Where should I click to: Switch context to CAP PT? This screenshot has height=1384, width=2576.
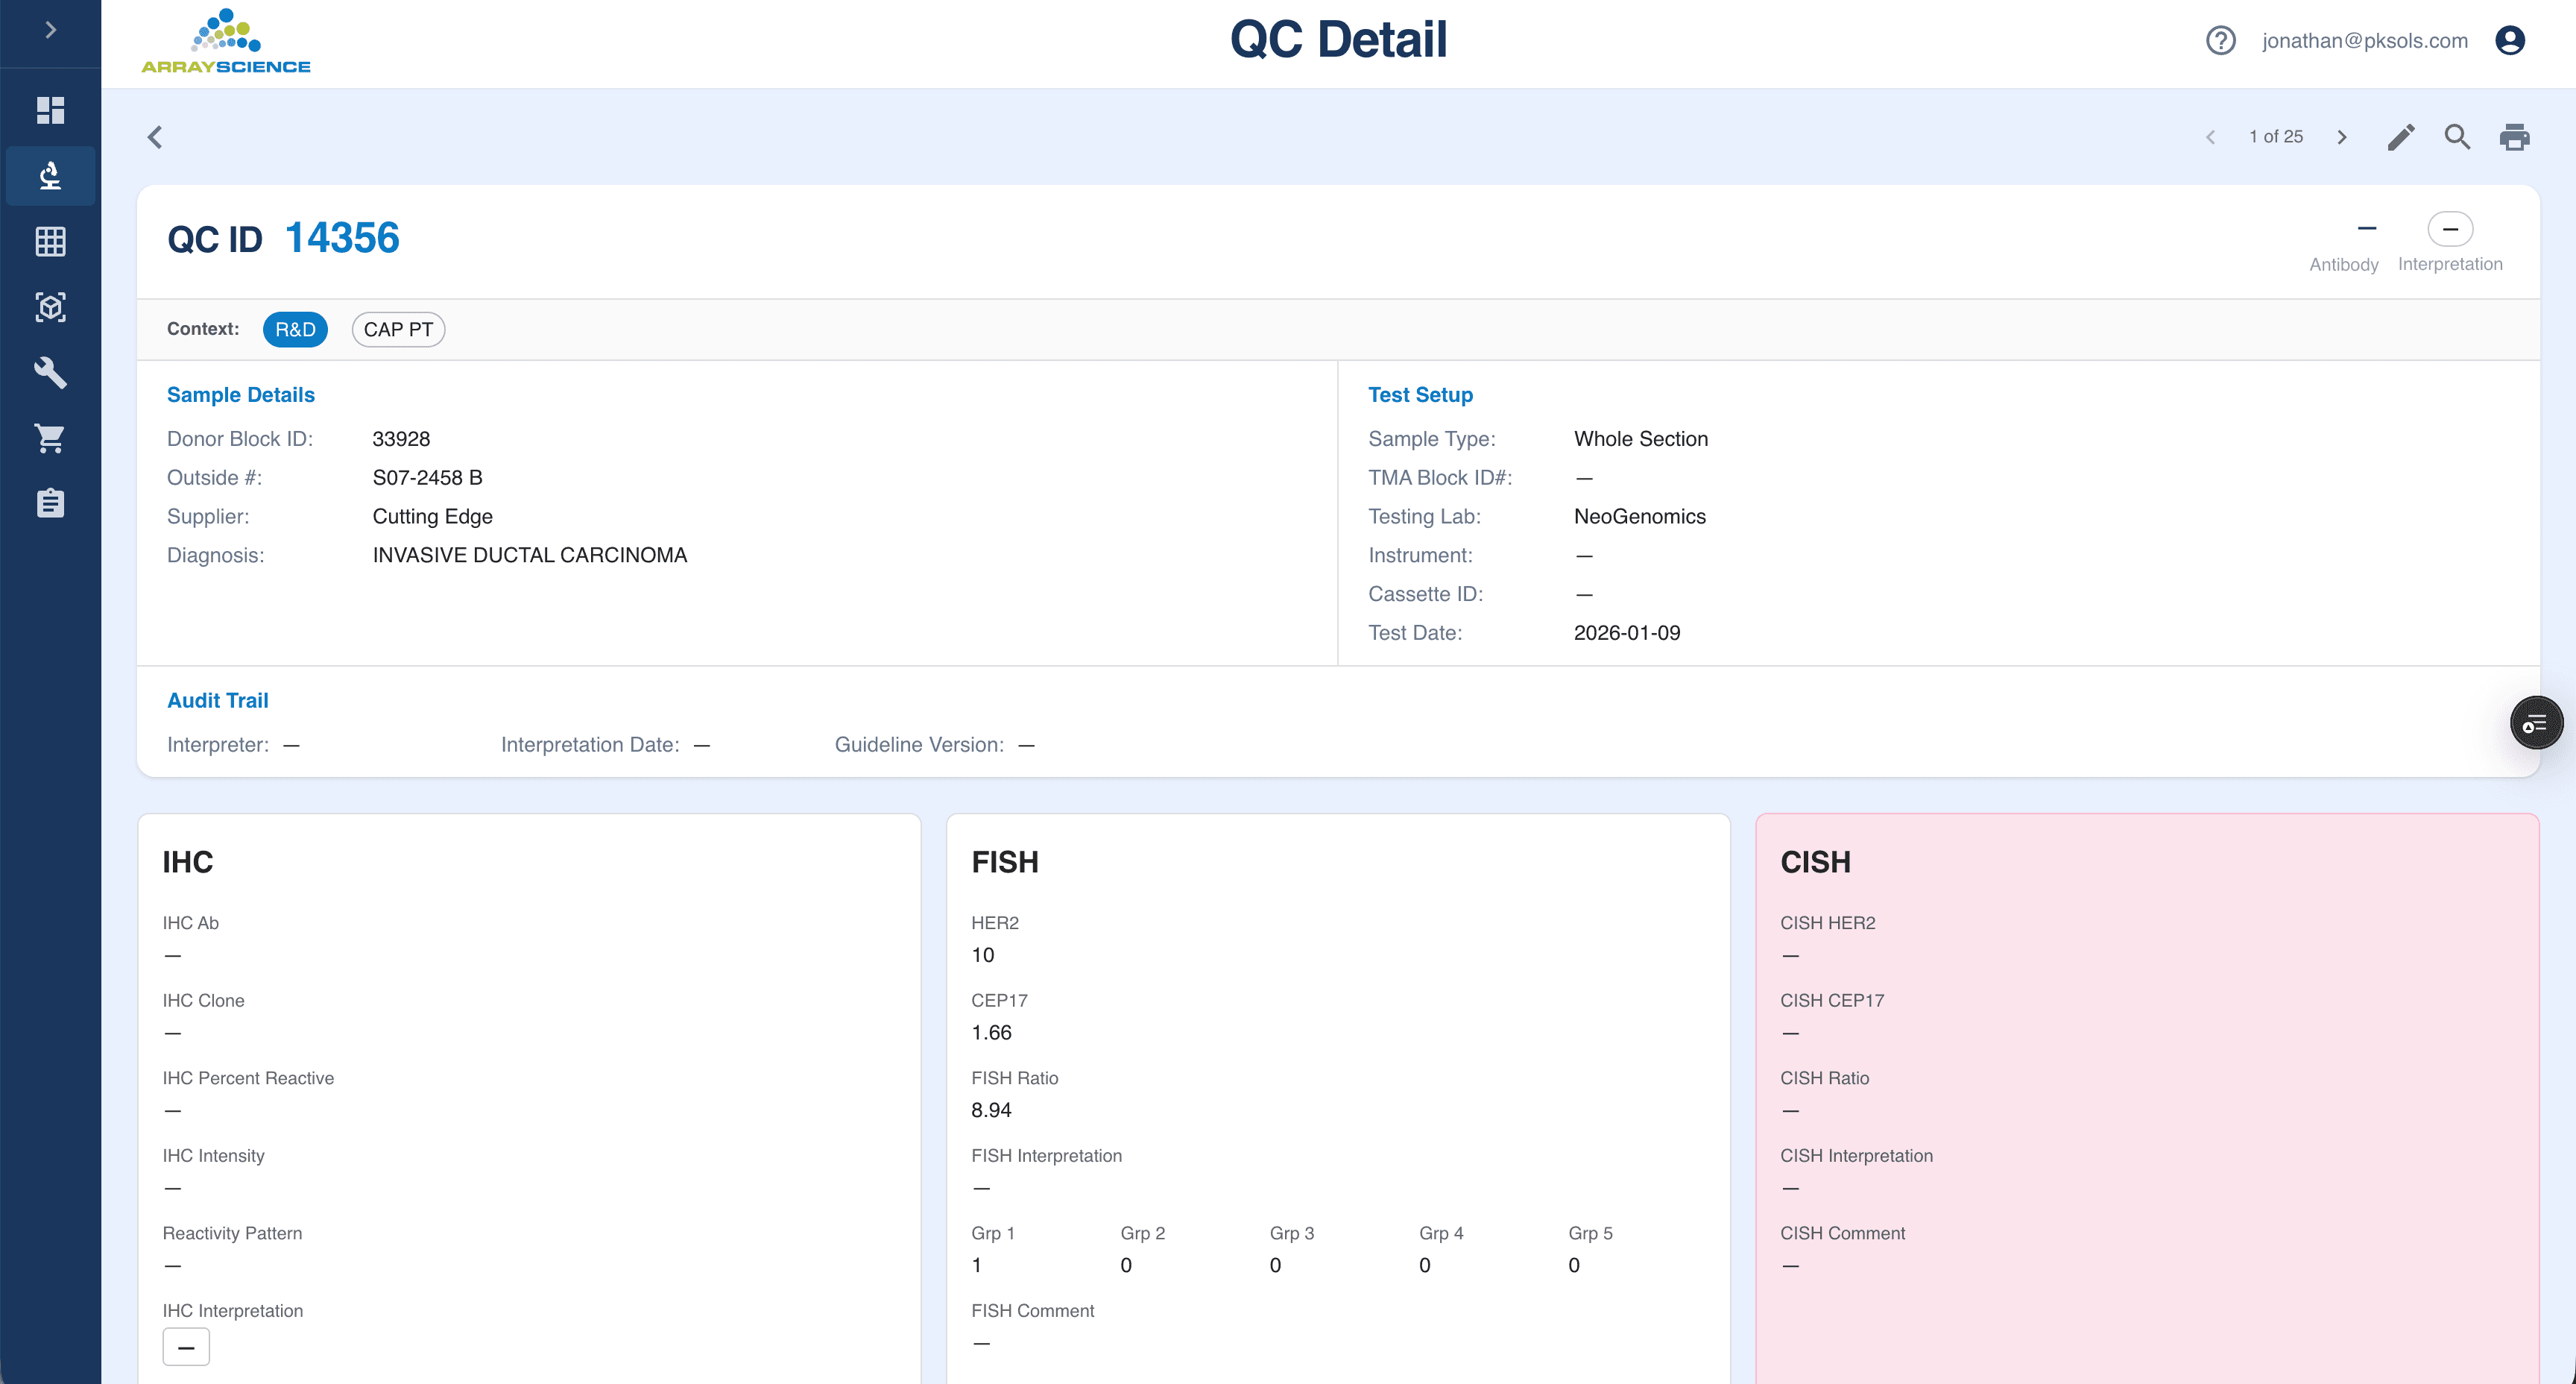(x=398, y=330)
